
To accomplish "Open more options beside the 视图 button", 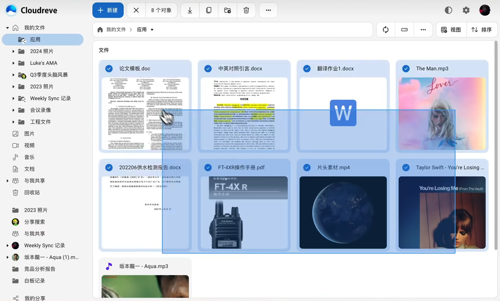I will click(423, 30).
